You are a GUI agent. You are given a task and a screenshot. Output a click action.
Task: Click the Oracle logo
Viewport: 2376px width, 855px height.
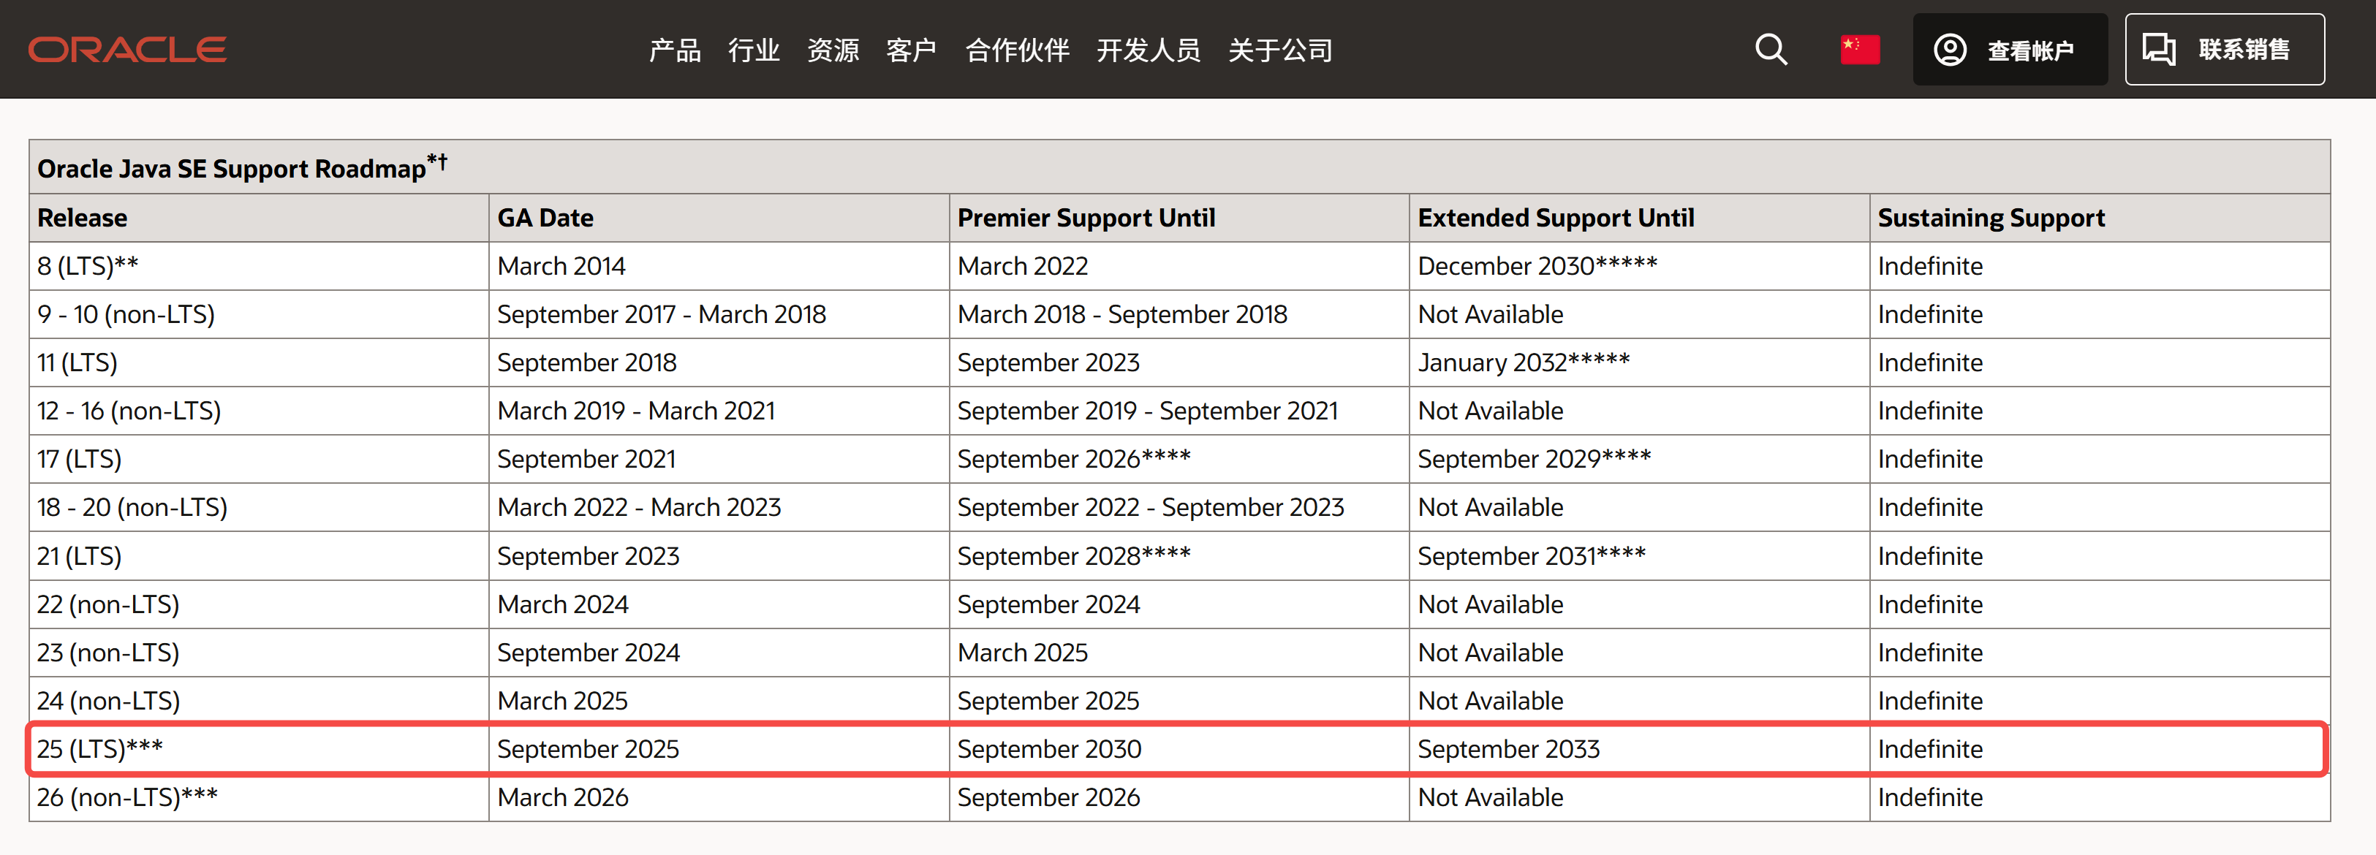126,49
